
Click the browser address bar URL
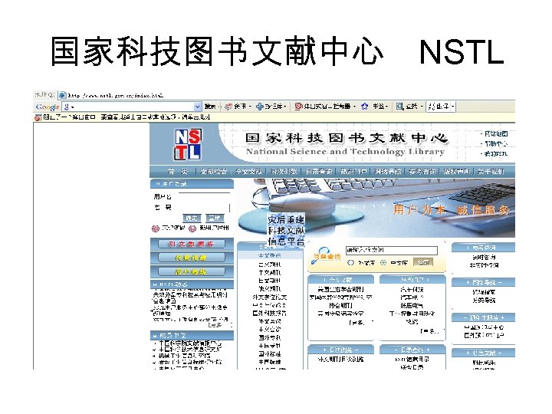click(116, 95)
